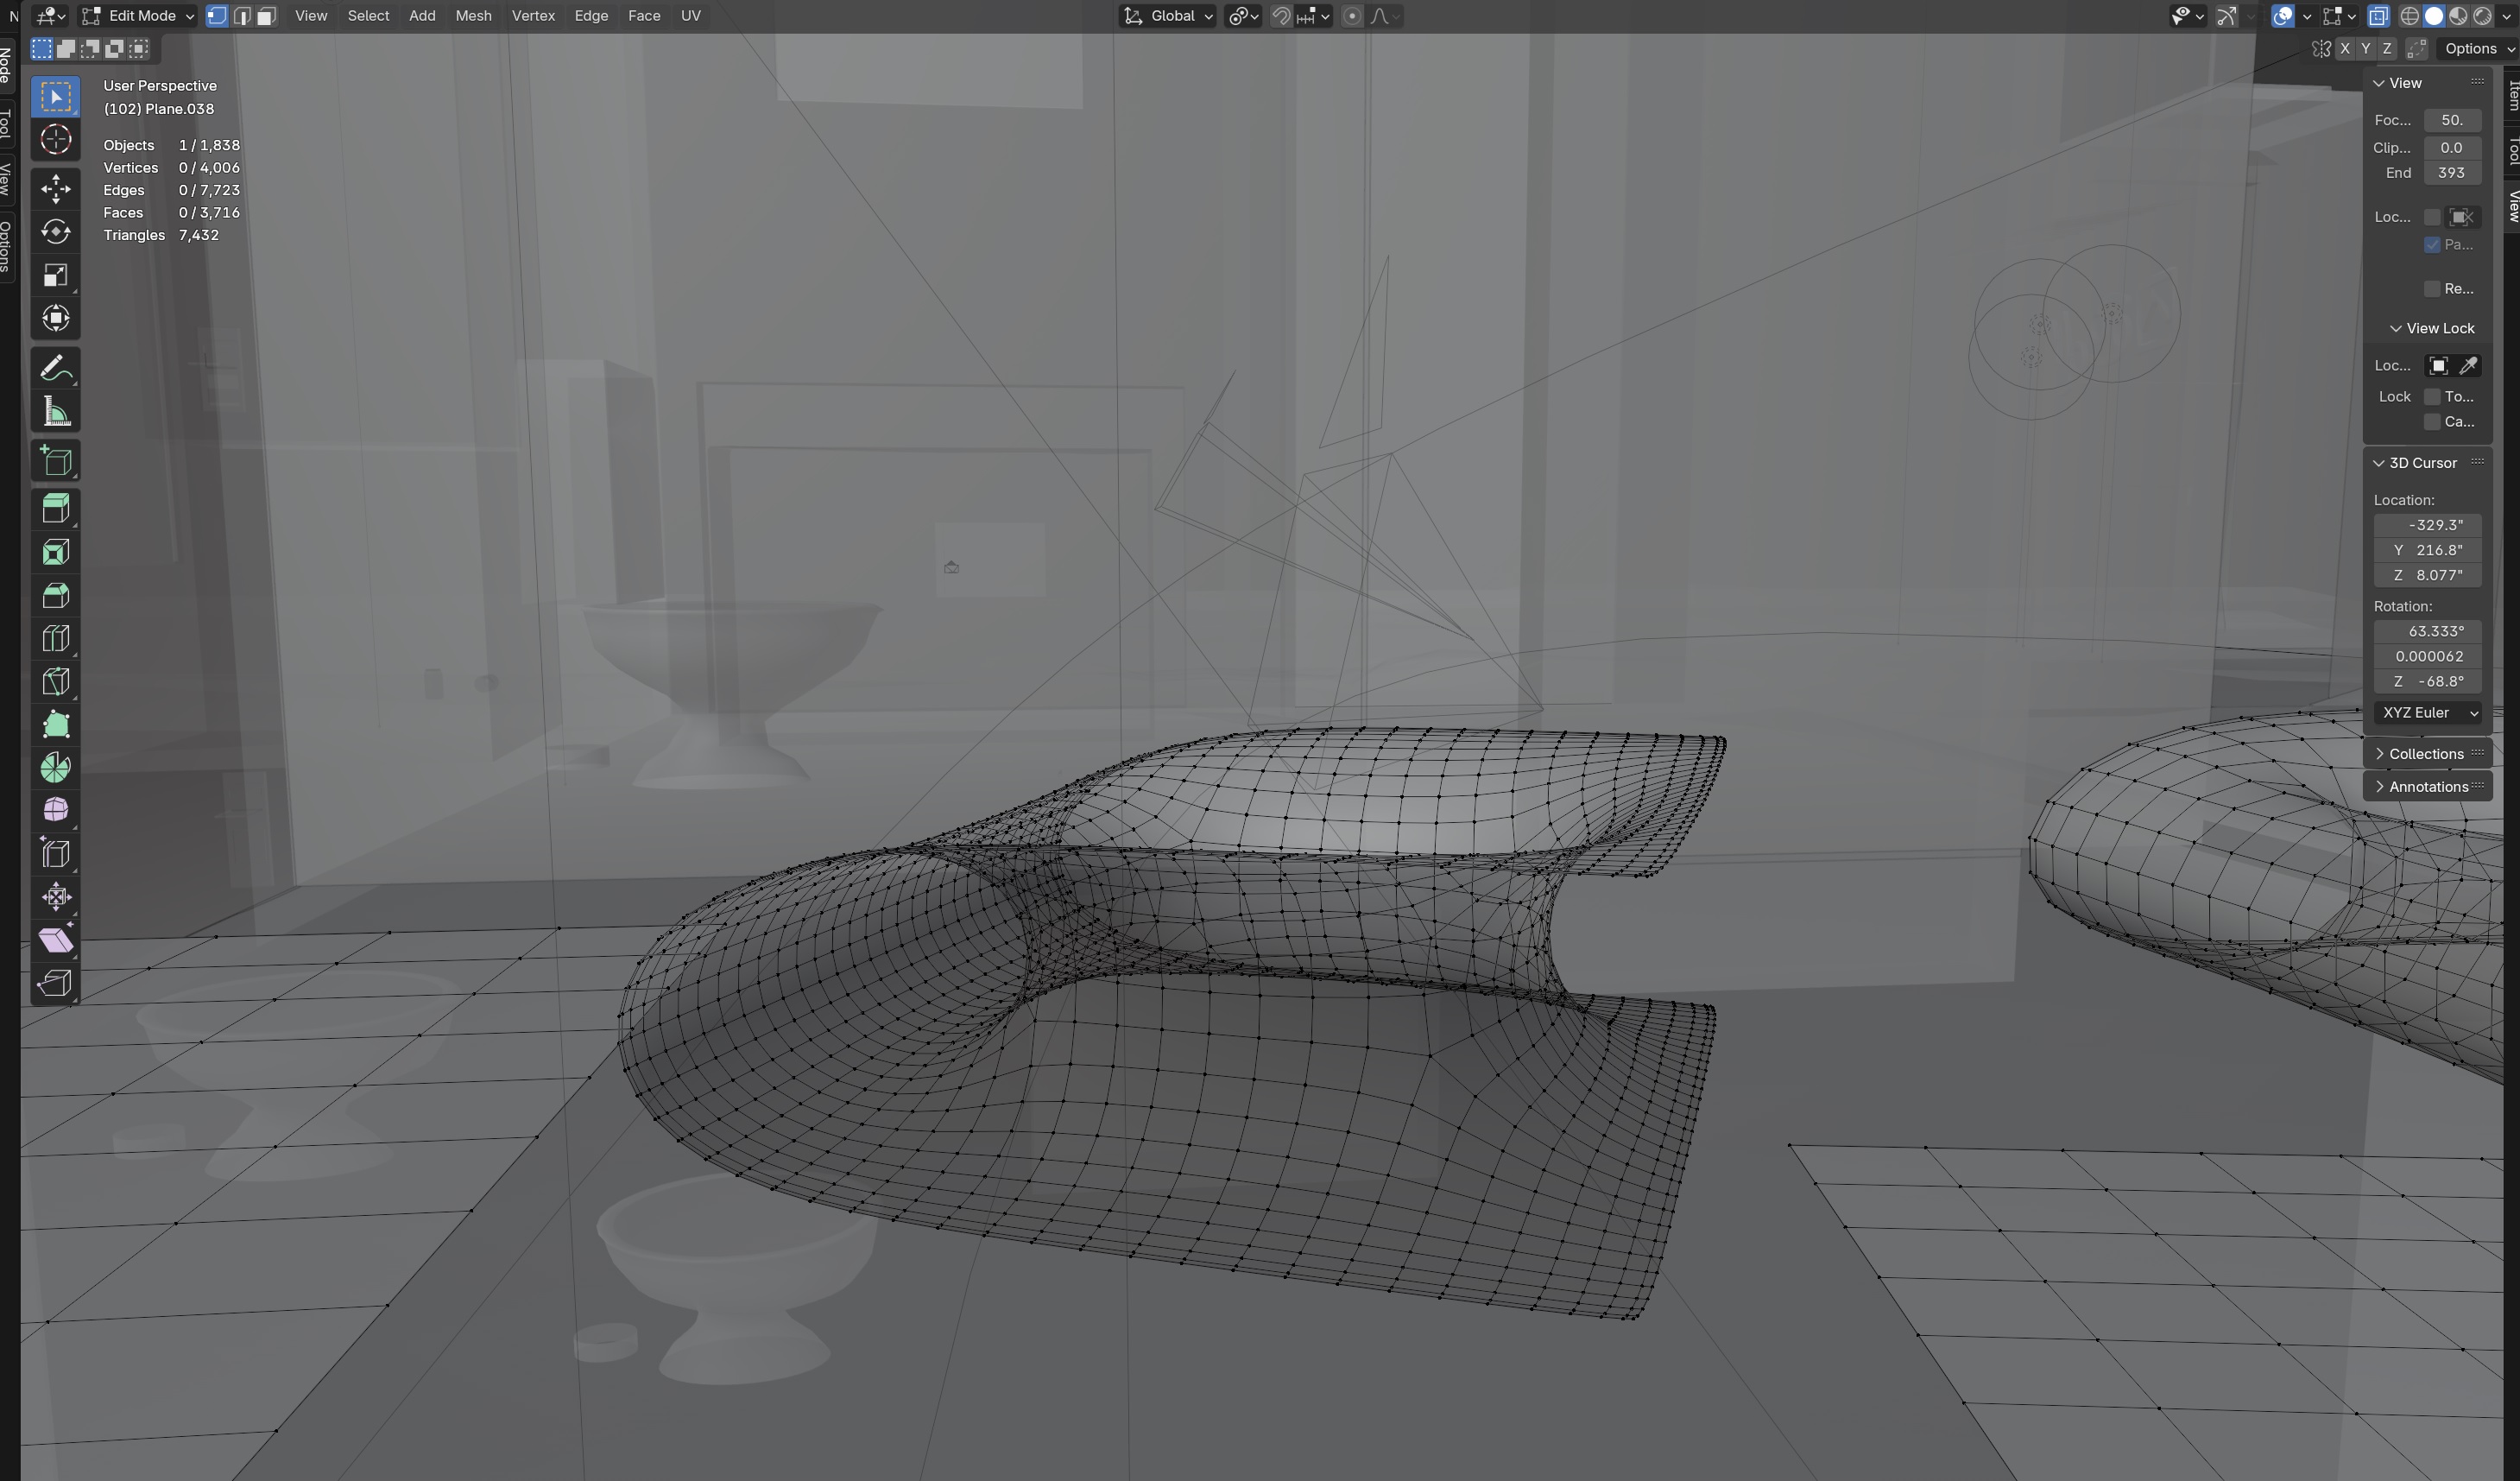2520x1481 pixels.
Task: Enable the Render Region checkbox
Action: 2432,289
